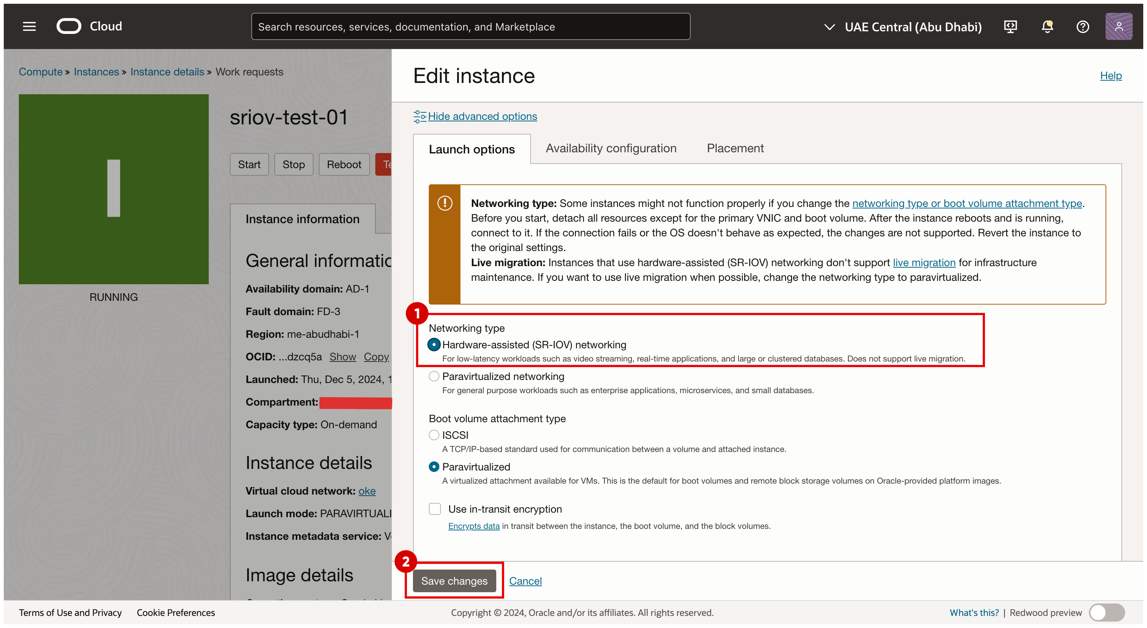Screen dimensions: 1147x628
Task: Switch to the Placement tab
Action: coord(735,148)
